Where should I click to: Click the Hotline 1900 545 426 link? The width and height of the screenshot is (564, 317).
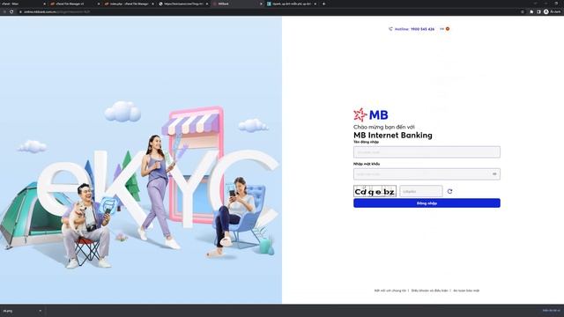pyautogui.click(x=414, y=29)
